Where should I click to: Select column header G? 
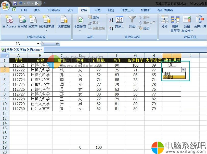135,56
